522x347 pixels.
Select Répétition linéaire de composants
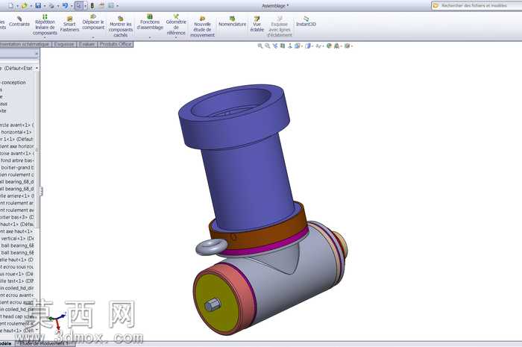45,25
